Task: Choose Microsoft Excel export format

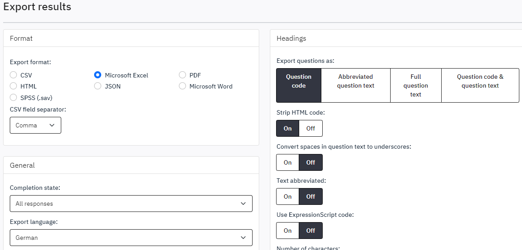Action: (98, 75)
